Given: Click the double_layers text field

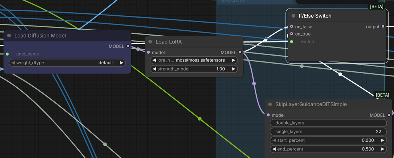Looking at the screenshot, I should [x=328, y=123].
